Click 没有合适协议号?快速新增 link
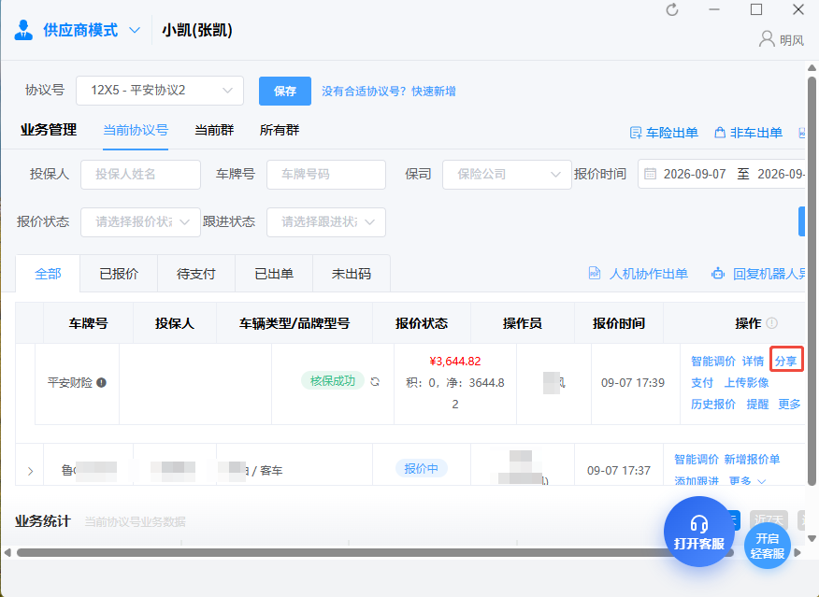This screenshot has width=819, height=597. click(389, 92)
